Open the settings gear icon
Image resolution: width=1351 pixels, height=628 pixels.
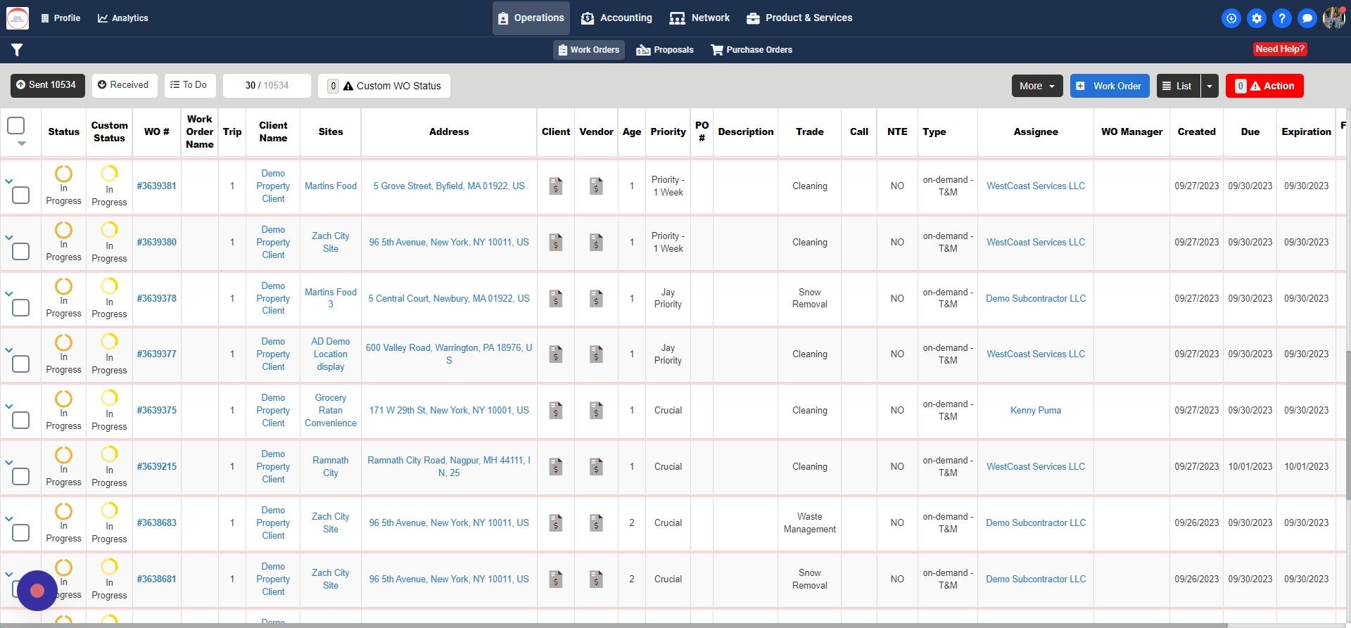[x=1257, y=18]
